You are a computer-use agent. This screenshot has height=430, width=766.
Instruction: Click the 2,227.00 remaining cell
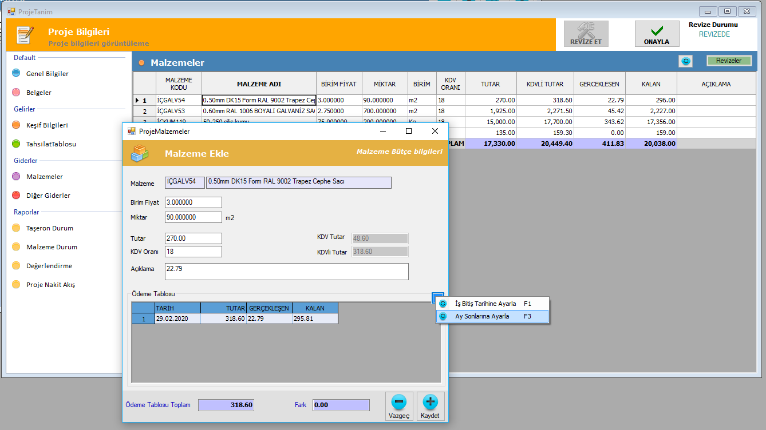pyautogui.click(x=651, y=111)
